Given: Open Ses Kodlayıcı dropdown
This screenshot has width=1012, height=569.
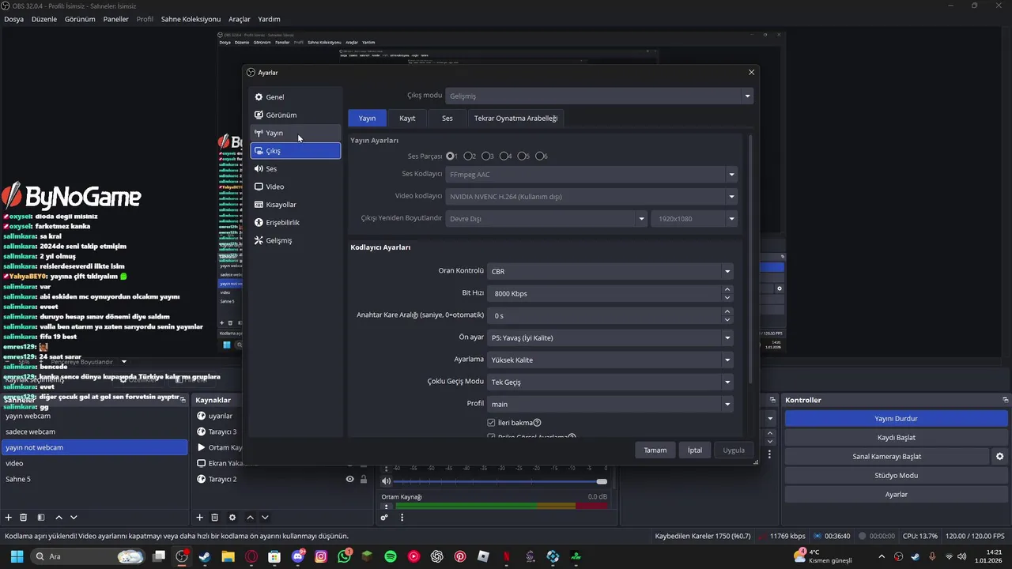Looking at the screenshot, I should 591,175.
